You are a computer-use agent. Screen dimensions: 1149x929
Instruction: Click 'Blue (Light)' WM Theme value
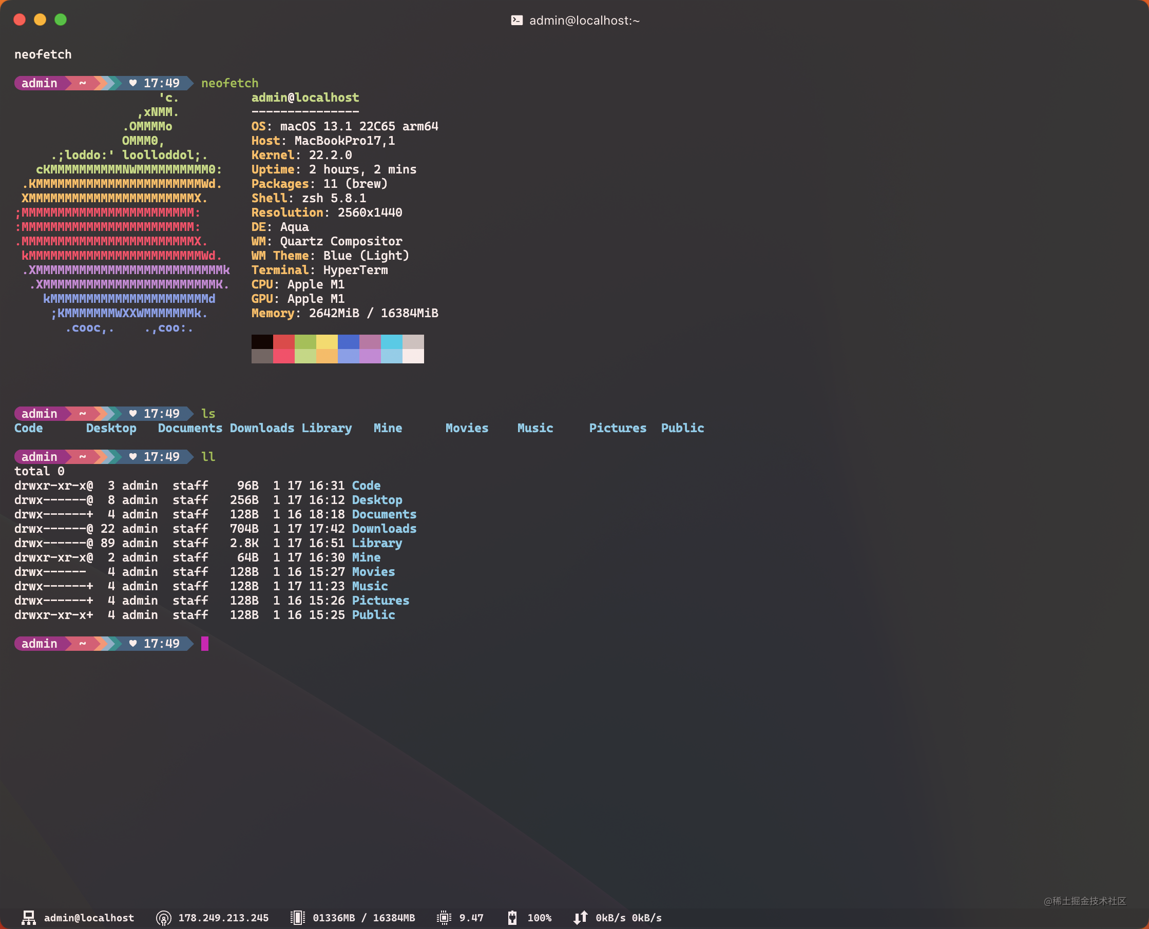[367, 256]
